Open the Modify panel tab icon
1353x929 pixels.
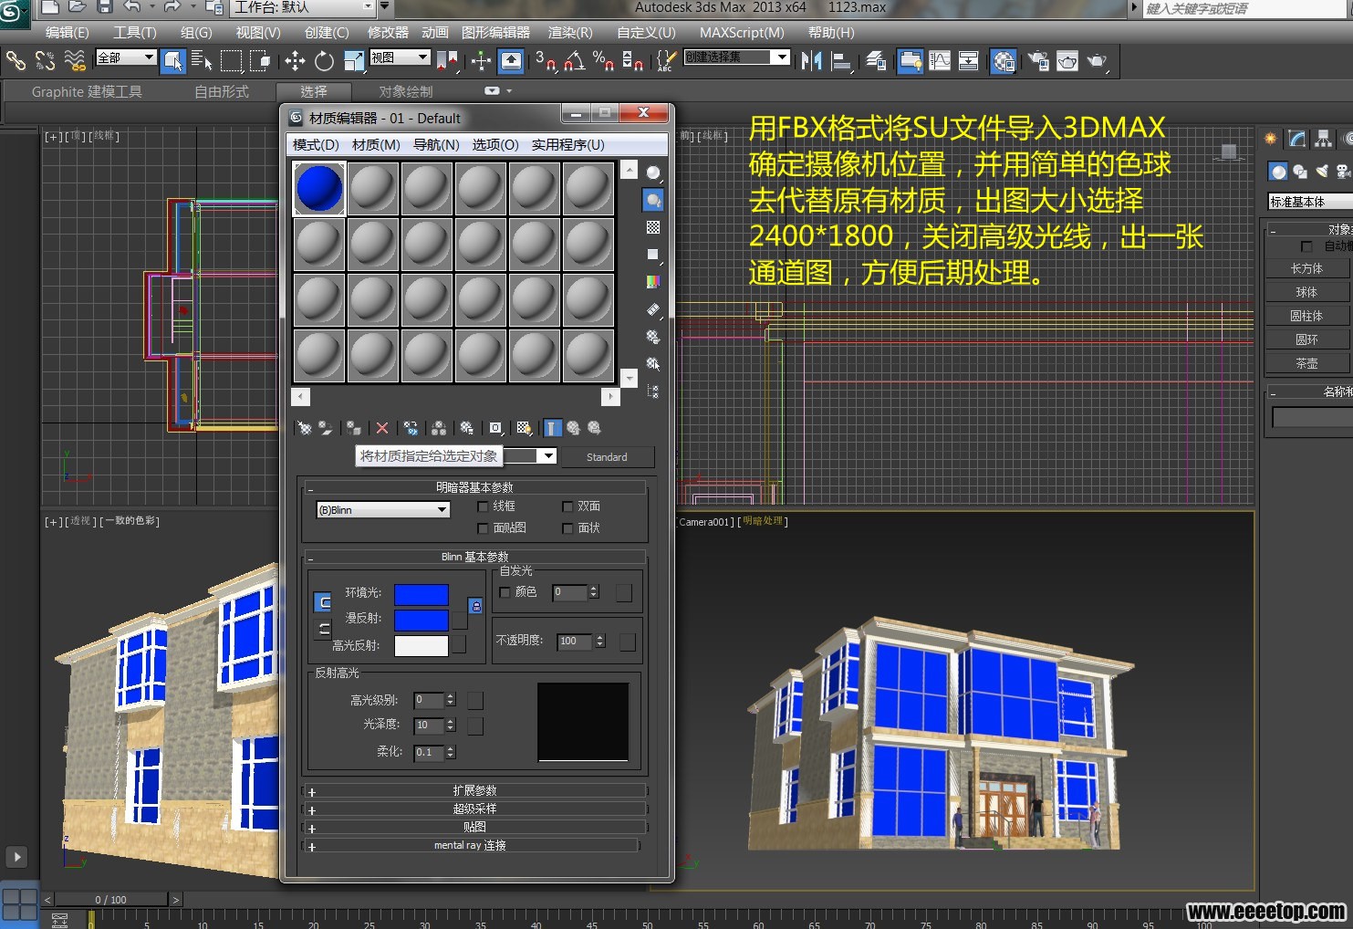pyautogui.click(x=1297, y=139)
